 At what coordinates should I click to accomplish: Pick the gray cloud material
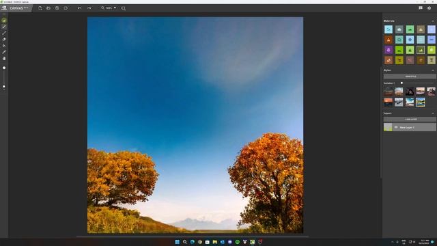coord(399,29)
